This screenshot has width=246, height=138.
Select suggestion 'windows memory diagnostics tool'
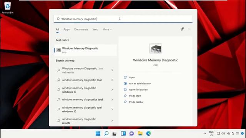click(x=82, y=100)
